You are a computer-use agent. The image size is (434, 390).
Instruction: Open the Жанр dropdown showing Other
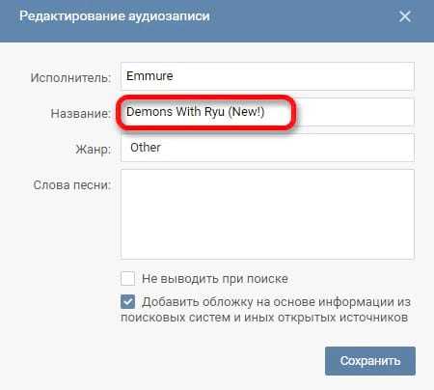pos(267,148)
